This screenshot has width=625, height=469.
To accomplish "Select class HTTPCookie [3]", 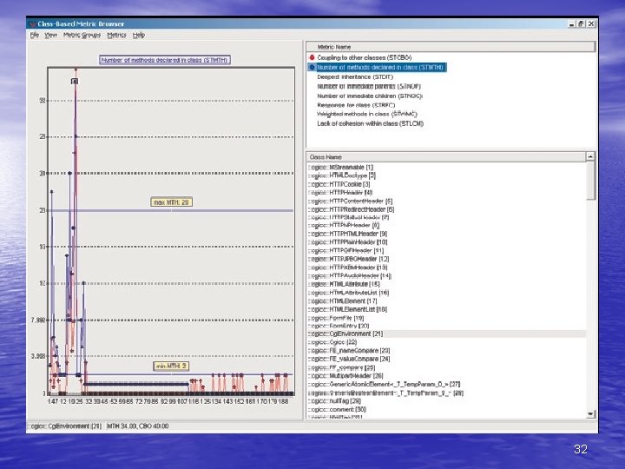I will (x=339, y=184).
